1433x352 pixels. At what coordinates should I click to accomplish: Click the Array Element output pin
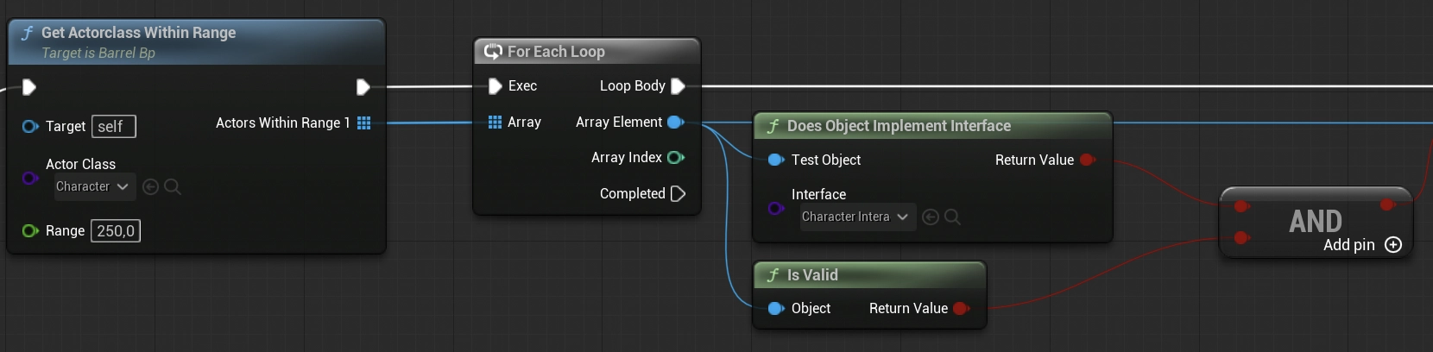tap(675, 123)
